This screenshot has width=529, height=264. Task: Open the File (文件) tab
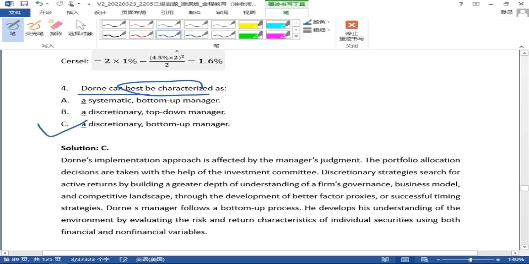pyautogui.click(x=15, y=13)
